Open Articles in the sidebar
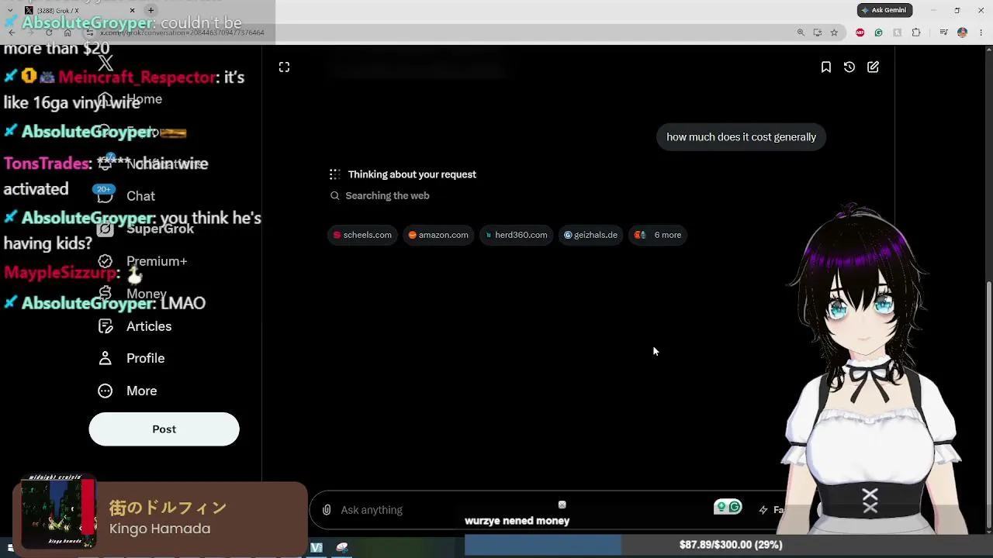Screen dimensions: 993x558 pyautogui.click(x=135, y=326)
